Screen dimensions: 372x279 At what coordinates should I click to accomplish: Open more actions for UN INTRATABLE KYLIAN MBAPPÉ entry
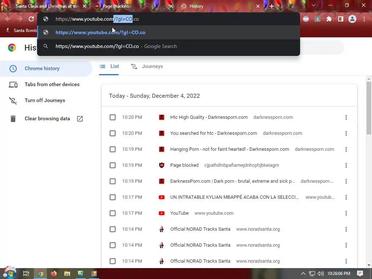(346, 197)
